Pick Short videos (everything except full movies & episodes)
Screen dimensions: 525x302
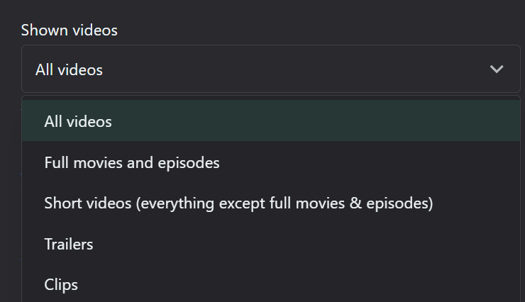coord(271,203)
